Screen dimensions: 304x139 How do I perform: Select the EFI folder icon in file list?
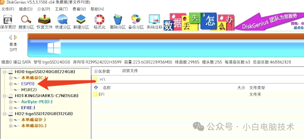[95, 94]
